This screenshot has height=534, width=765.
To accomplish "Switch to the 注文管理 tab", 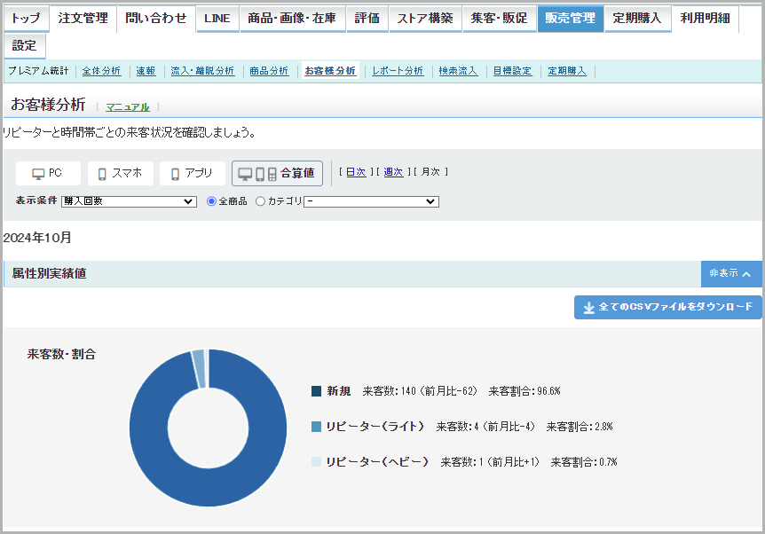I will [x=83, y=19].
